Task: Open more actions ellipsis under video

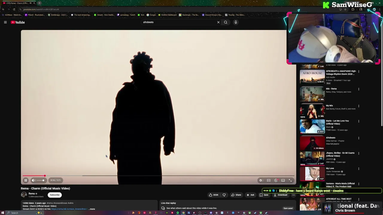Action: point(294,195)
